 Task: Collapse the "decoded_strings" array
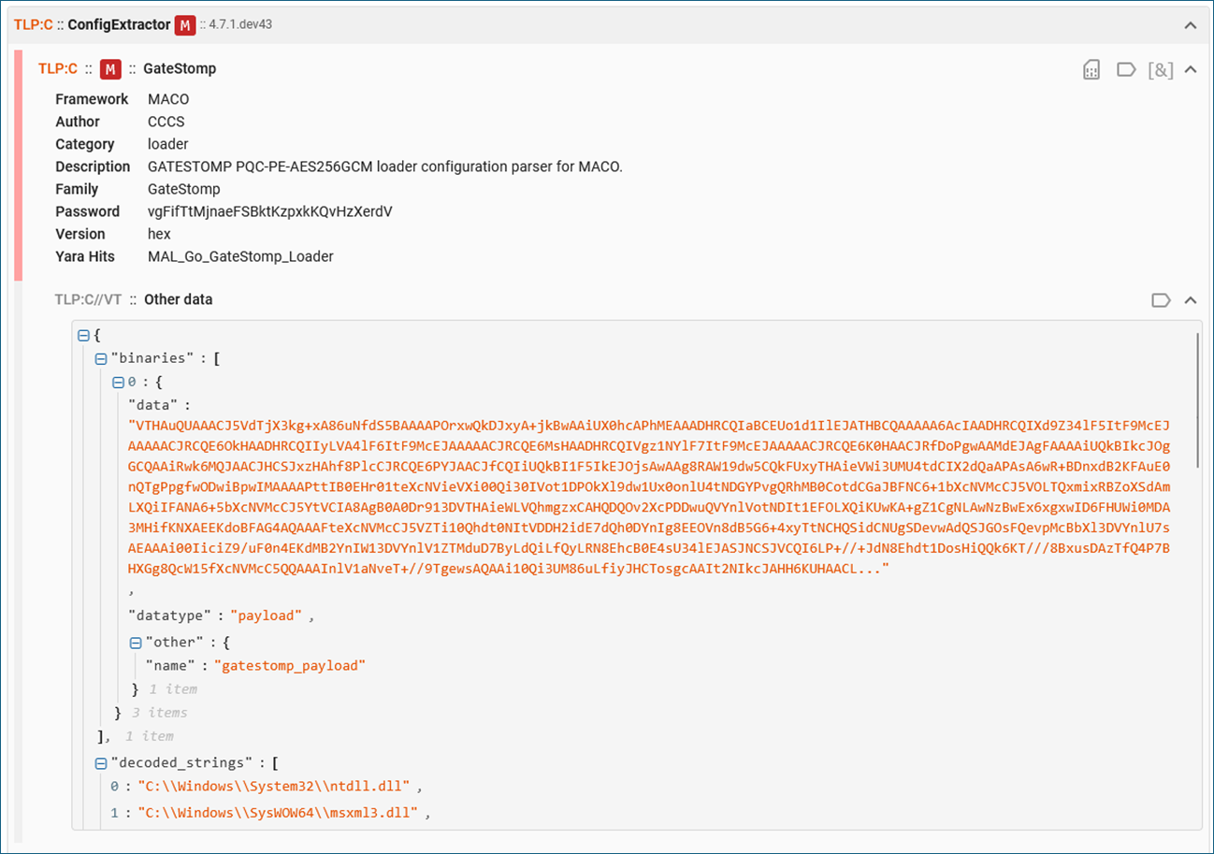[x=101, y=763]
